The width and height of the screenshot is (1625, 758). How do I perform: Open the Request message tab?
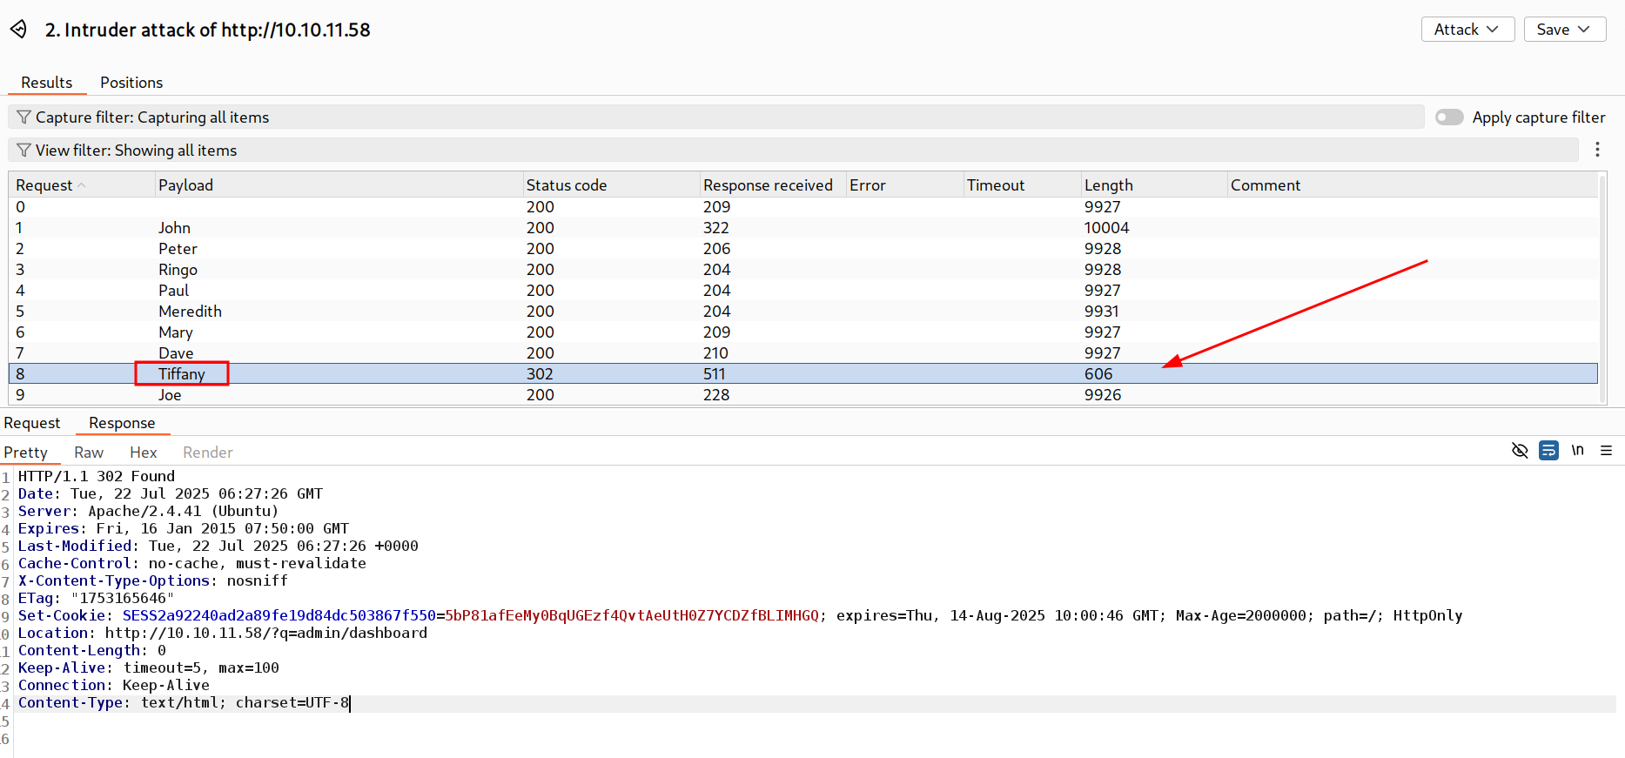point(32,423)
